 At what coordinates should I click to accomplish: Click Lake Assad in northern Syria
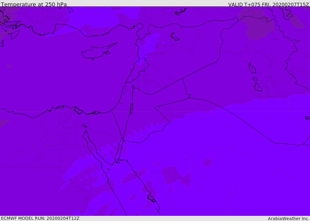(x=175, y=37)
